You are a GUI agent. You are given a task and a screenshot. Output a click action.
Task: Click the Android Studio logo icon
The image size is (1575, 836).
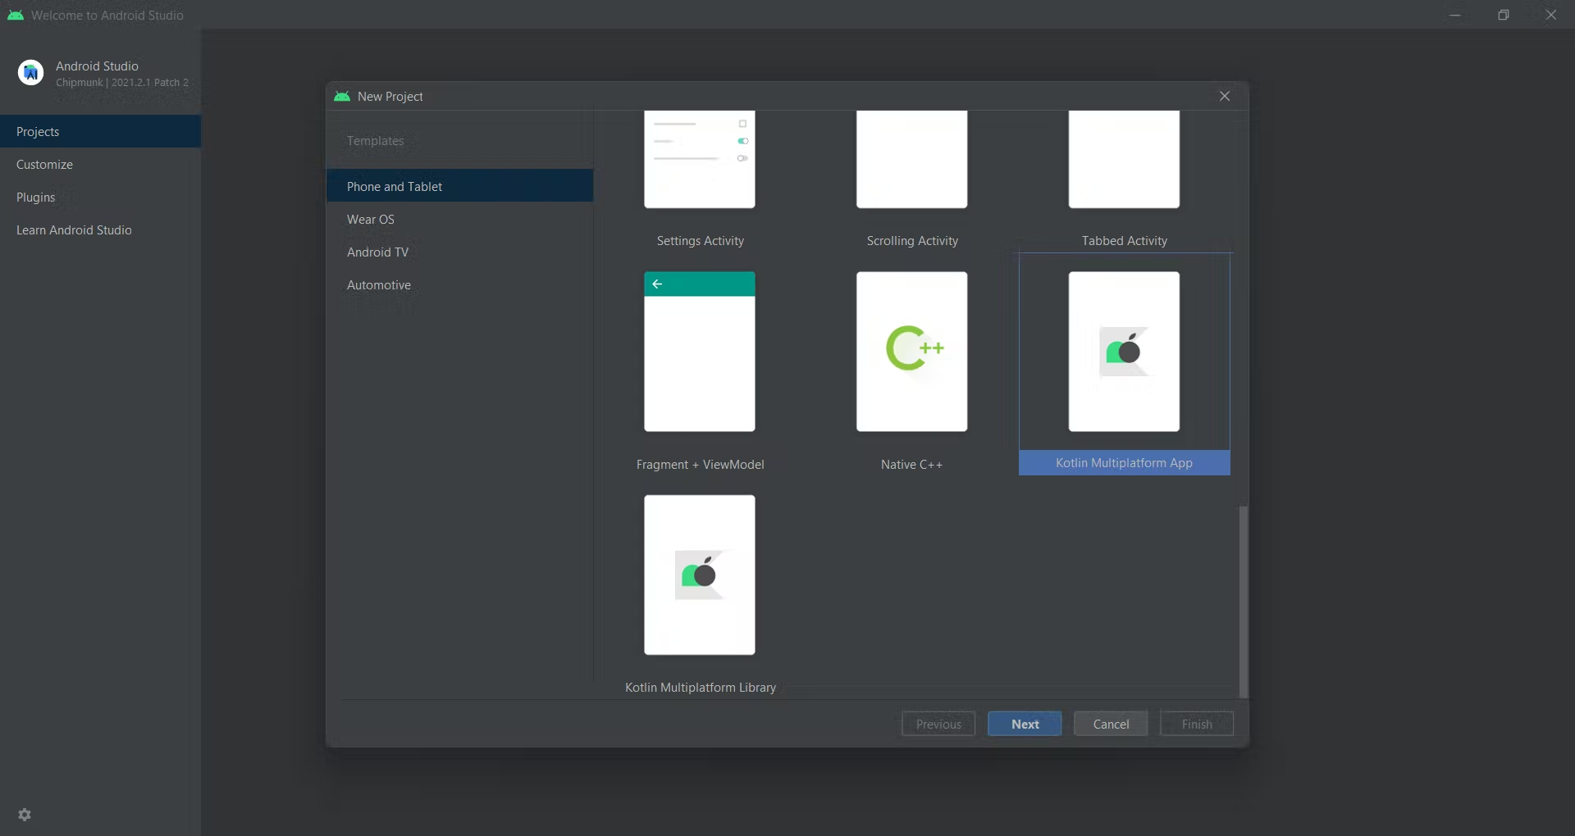[31, 73]
